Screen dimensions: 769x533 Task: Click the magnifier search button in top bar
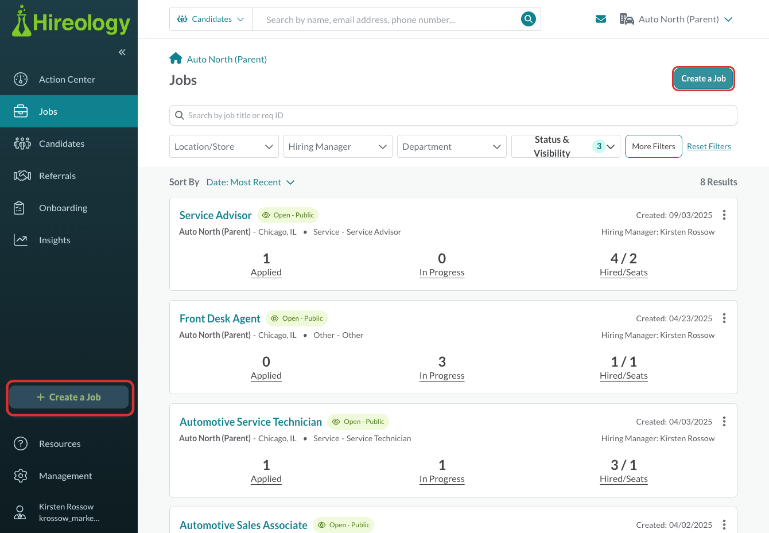pos(528,19)
